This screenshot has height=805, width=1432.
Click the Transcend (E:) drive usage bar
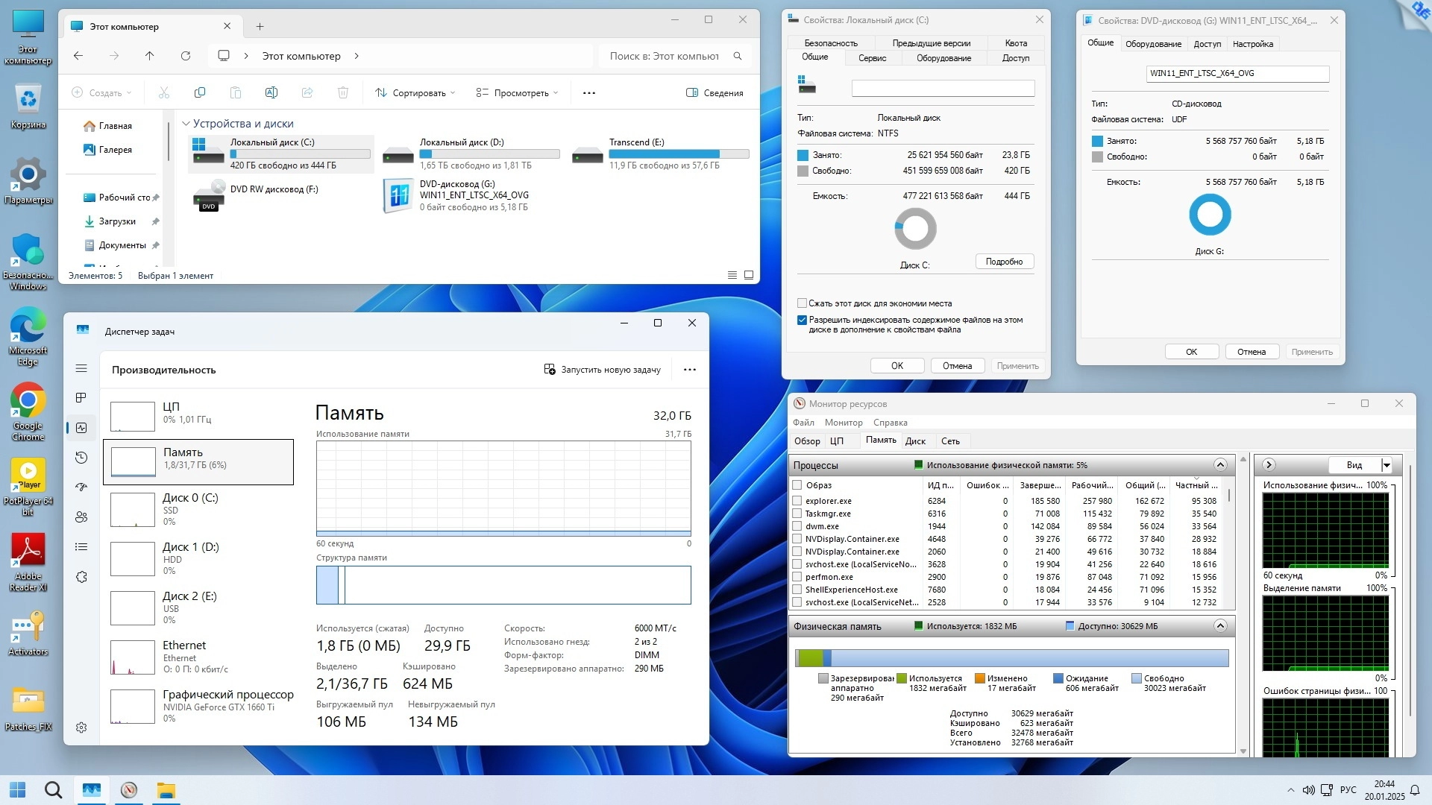[x=679, y=154]
